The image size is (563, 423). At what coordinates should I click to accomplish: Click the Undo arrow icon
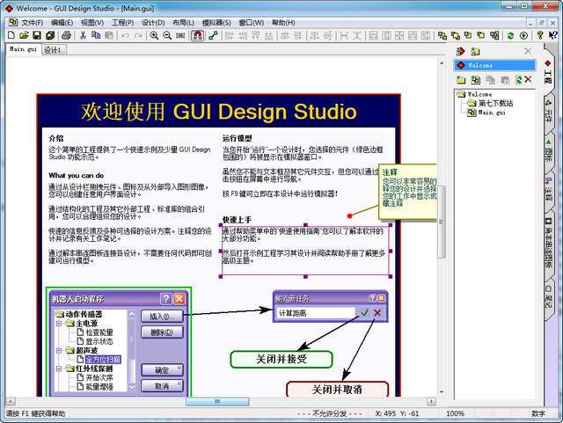(125, 35)
